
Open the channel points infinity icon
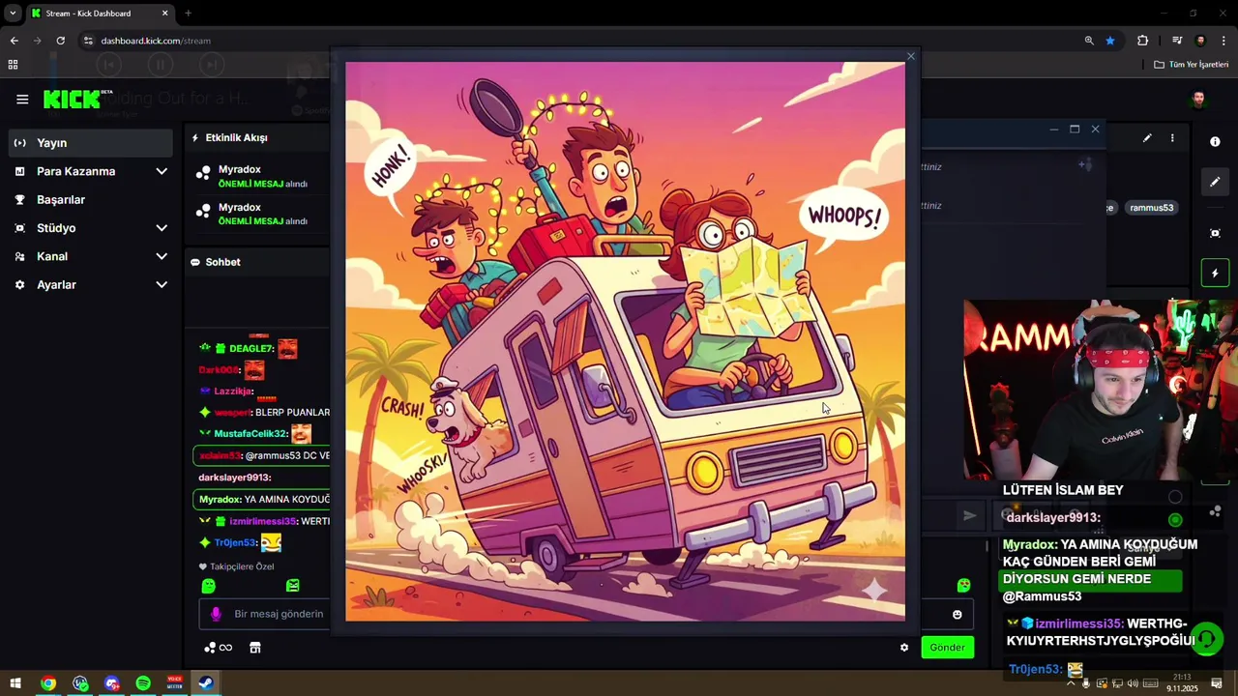(218, 648)
